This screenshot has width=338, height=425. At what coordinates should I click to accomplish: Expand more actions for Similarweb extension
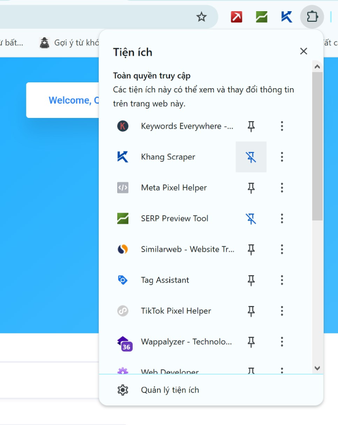coord(282,249)
